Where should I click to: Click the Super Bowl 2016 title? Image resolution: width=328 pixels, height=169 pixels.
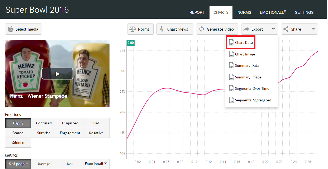coord(37,10)
